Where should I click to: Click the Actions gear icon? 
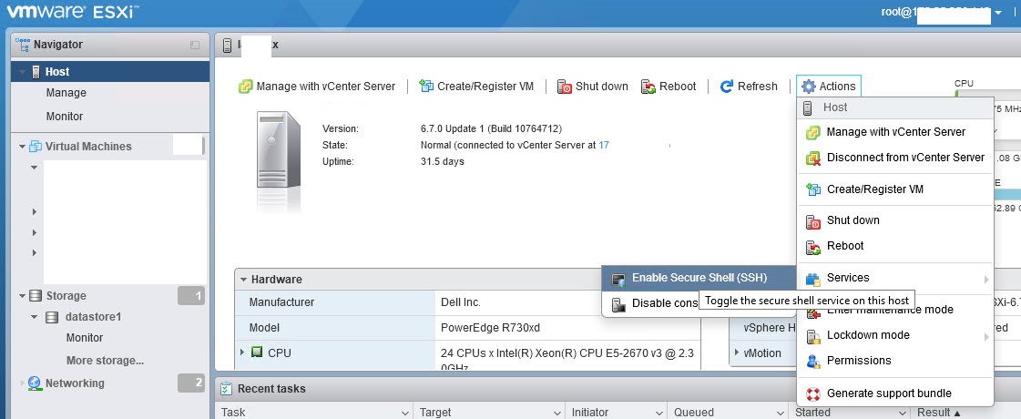tap(808, 87)
